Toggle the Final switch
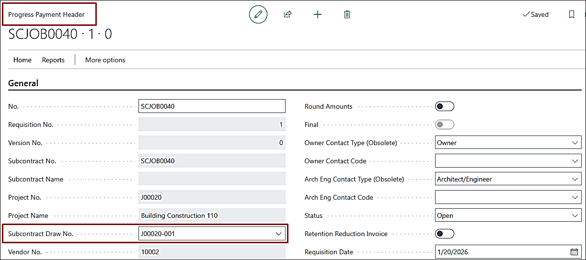The height and width of the screenshot is (260, 586). (x=444, y=124)
